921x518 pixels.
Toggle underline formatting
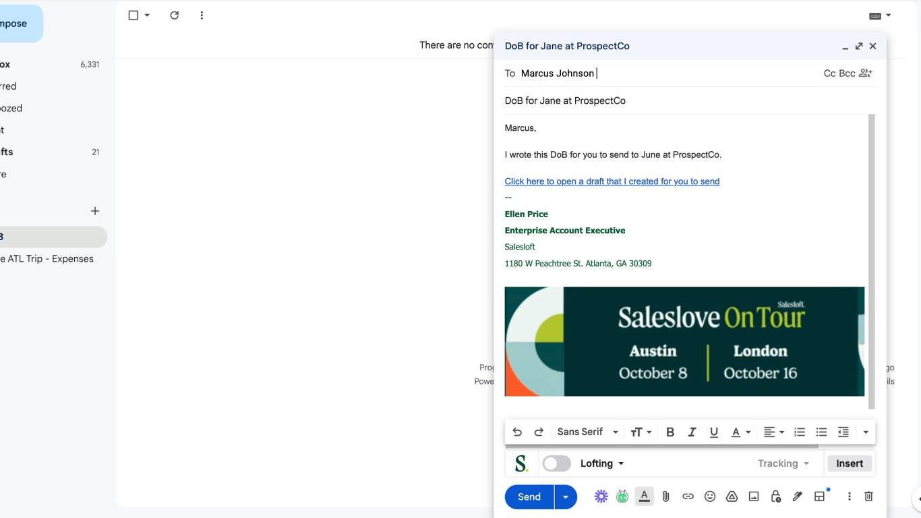click(x=714, y=432)
